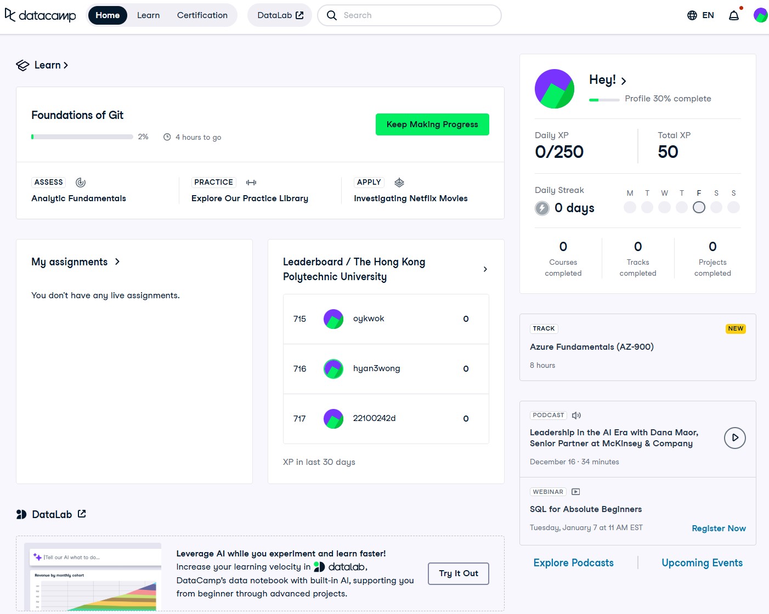Click the Foundations of Git progress bar
Viewport: 769px width, 614px height.
click(82, 137)
